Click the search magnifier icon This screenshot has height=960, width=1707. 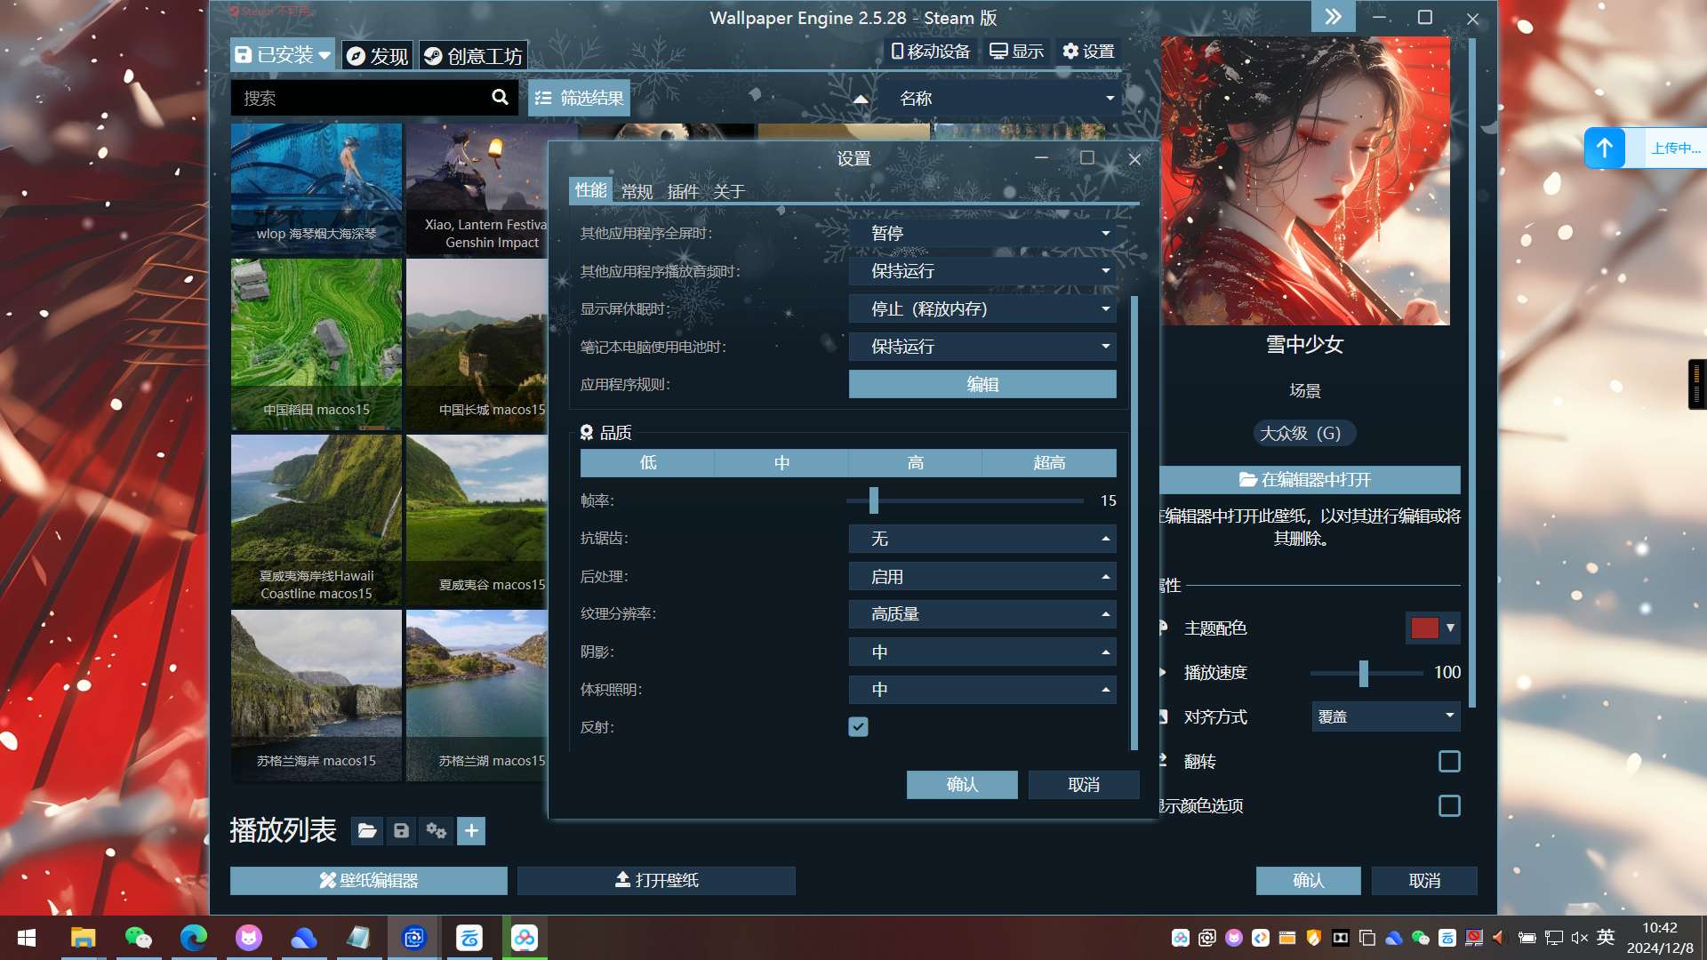(500, 98)
